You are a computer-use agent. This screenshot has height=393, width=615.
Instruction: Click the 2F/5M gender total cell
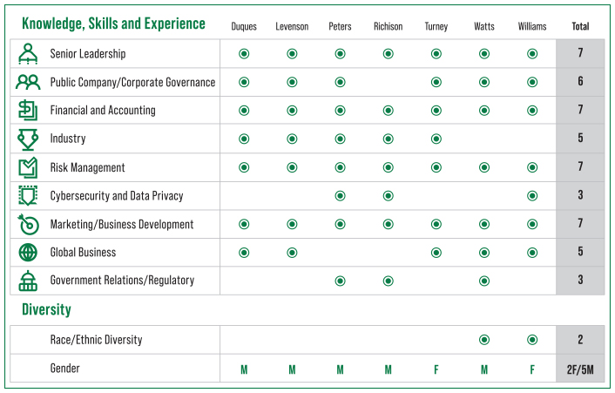[x=580, y=369]
